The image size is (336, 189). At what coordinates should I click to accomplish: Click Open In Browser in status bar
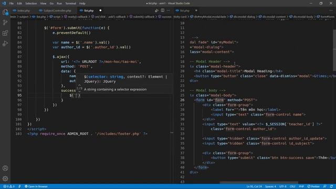pyautogui.click(x=36, y=186)
